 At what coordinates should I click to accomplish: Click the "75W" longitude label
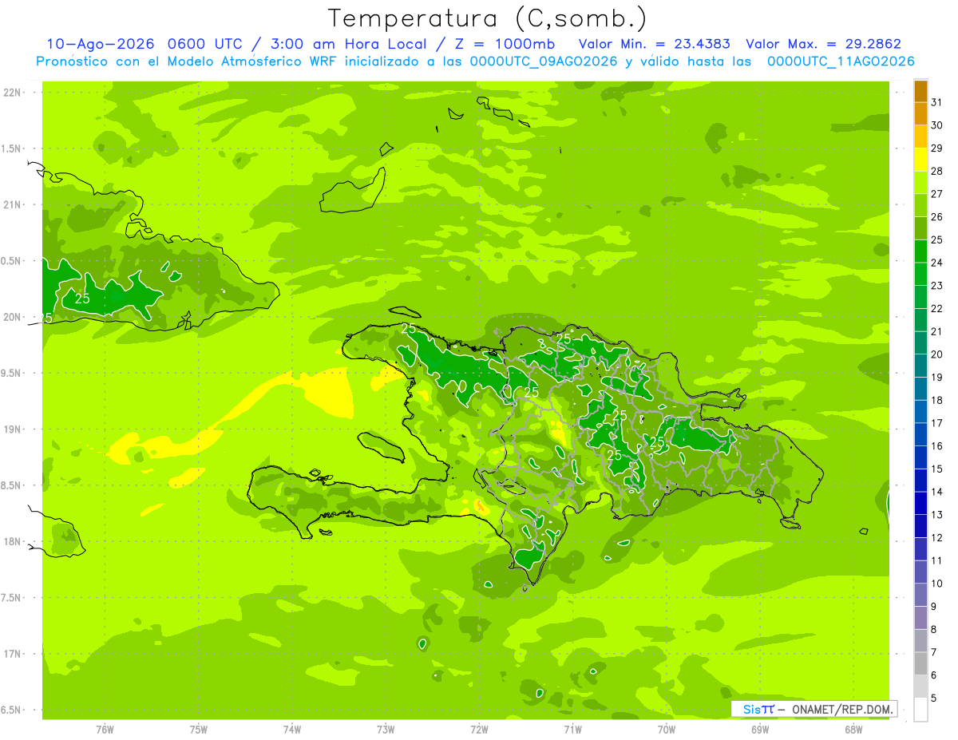(x=198, y=729)
